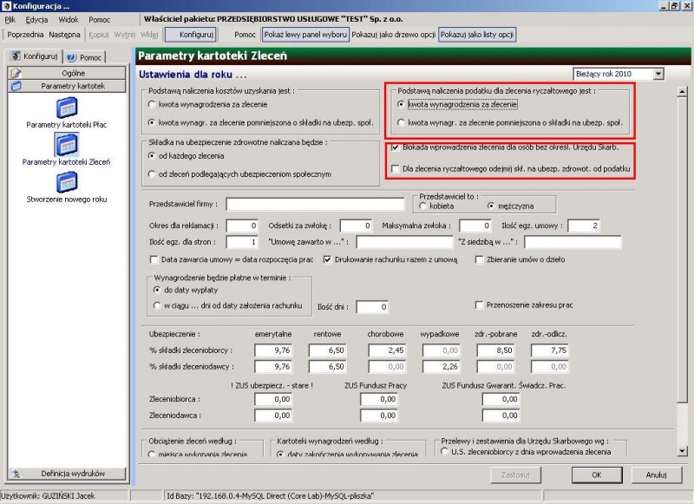
Task: Open Stworzenie nowego roku icon
Action: [67, 182]
